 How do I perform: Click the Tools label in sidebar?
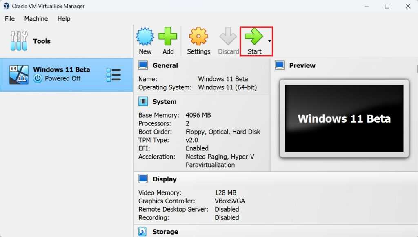coord(42,41)
